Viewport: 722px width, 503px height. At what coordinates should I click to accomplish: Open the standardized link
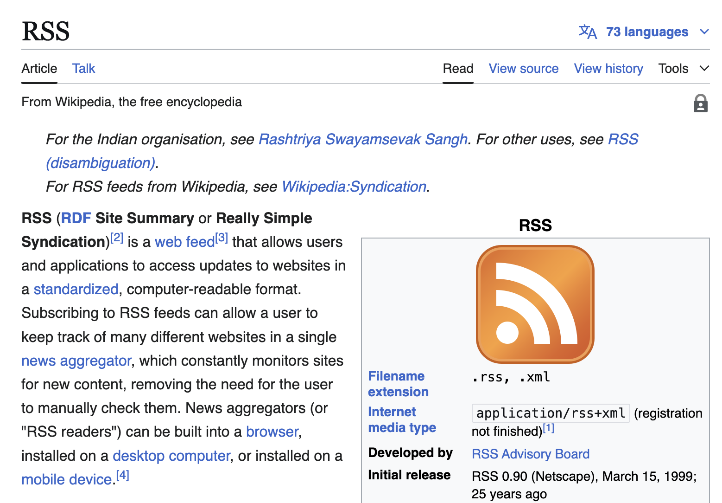tap(76, 289)
